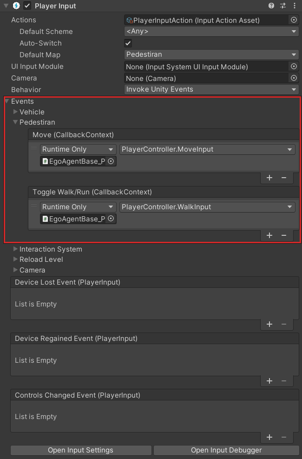Open object picker for Toggle Walk/Run target
Viewport: 302px width, 459px height.
coord(111,219)
